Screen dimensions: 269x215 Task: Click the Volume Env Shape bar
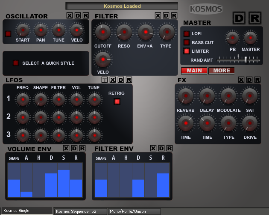pyautogui.click(x=14, y=180)
